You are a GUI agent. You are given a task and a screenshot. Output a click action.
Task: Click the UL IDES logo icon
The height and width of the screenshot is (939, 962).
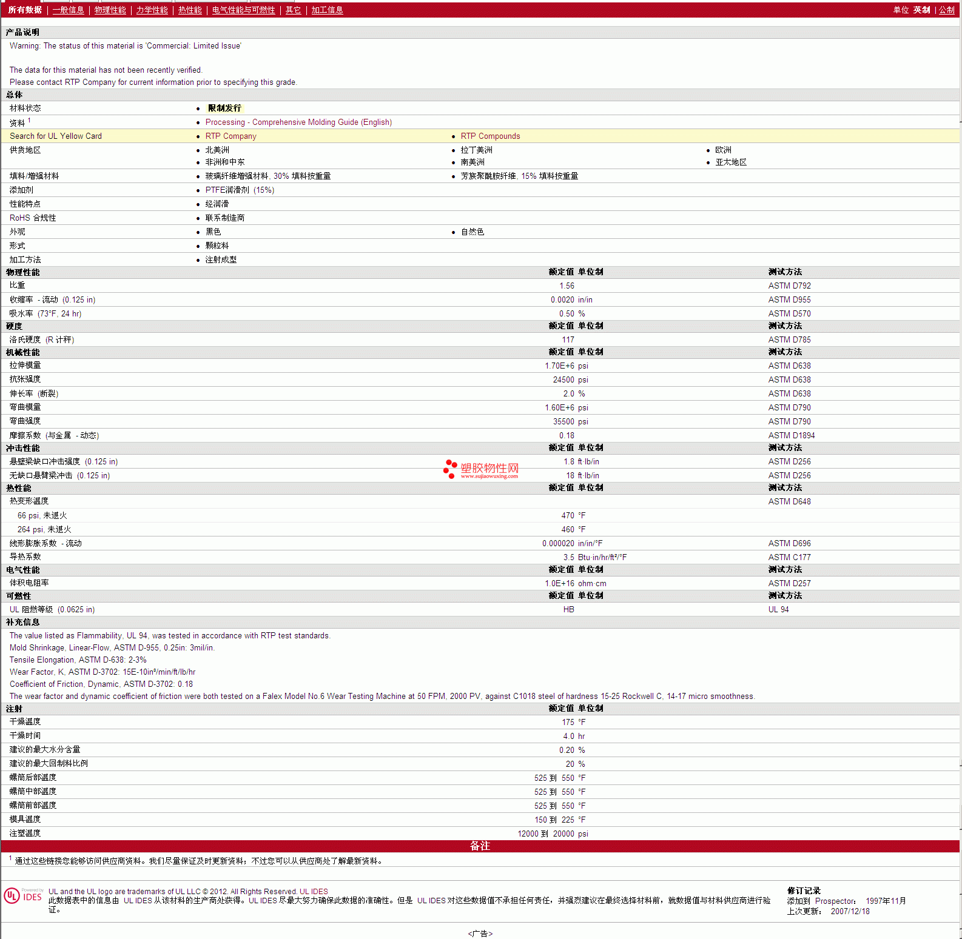[23, 896]
